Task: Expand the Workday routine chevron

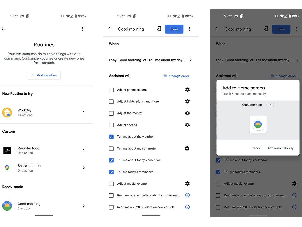Action: 84,112
